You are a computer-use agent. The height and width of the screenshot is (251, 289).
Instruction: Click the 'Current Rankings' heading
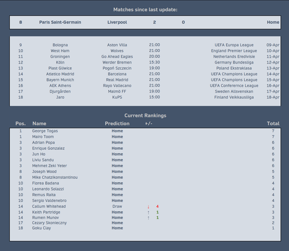pyautogui.click(x=145, y=116)
